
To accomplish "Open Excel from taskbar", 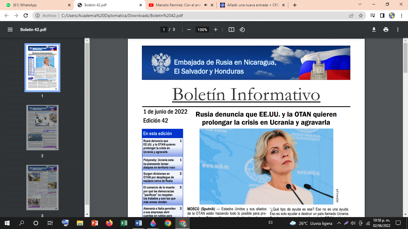I will [x=124, y=223].
